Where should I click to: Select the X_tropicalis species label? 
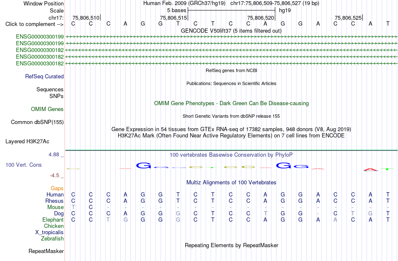[49, 233]
